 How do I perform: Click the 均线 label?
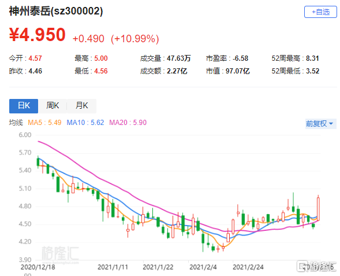point(16,123)
